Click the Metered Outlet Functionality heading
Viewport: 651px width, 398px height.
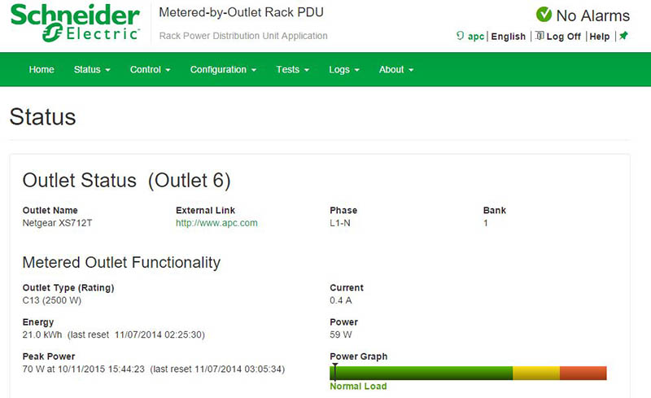[121, 263]
